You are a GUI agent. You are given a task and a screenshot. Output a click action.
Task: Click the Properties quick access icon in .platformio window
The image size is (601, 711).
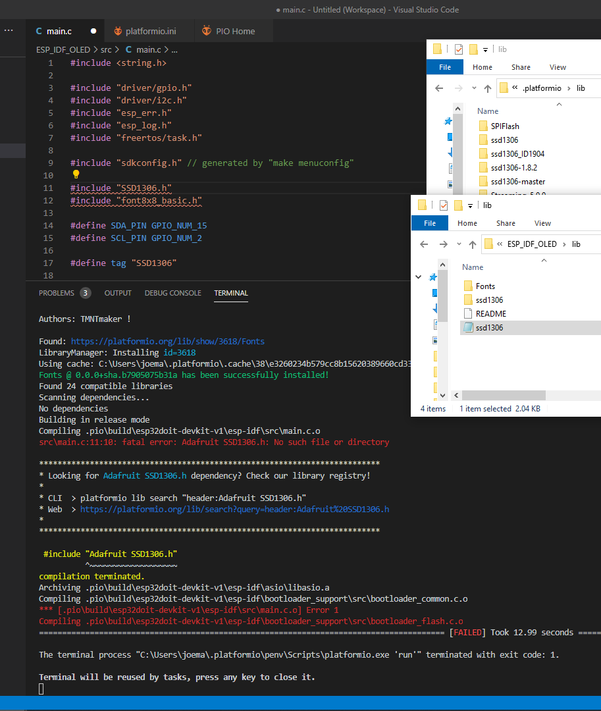click(x=459, y=49)
